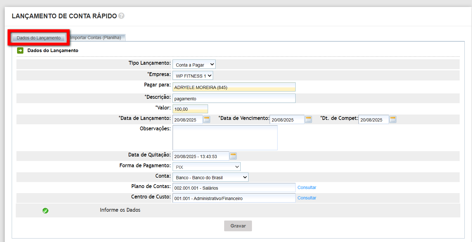Click the green arrow section icon
Image resolution: width=472 pixels, height=242 pixels.
click(x=20, y=50)
